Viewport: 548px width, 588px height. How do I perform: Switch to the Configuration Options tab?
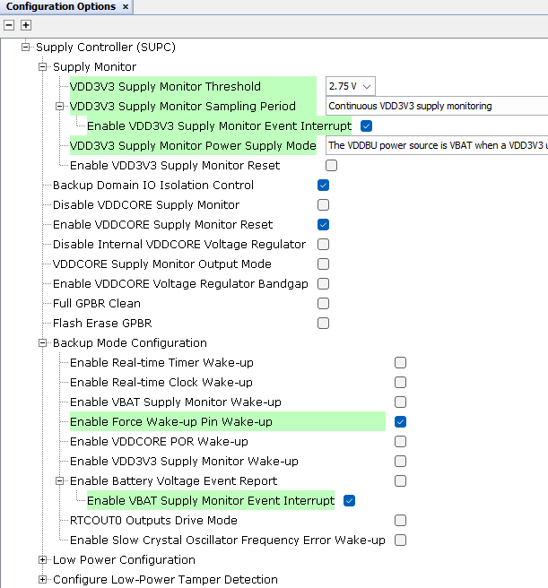pyautogui.click(x=61, y=7)
